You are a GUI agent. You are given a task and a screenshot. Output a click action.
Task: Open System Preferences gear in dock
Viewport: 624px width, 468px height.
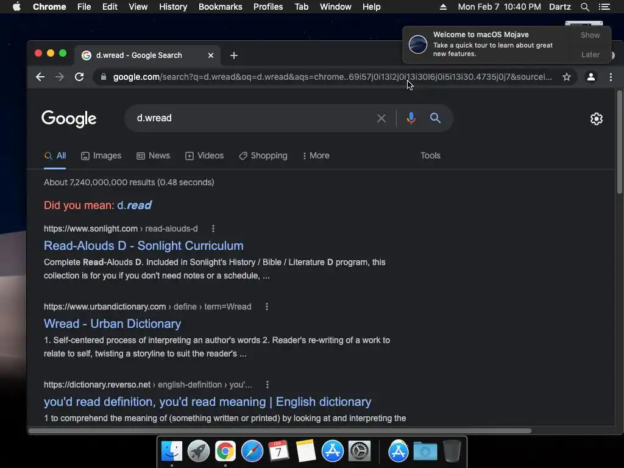[x=360, y=452]
